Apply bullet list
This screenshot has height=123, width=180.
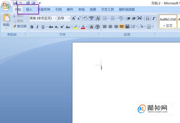105,18
